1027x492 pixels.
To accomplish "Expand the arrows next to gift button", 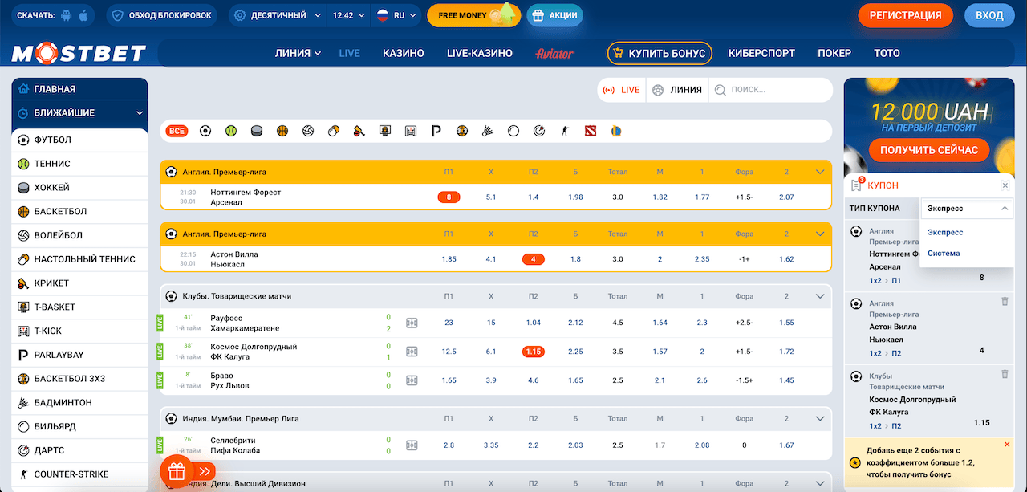I will click(x=205, y=471).
